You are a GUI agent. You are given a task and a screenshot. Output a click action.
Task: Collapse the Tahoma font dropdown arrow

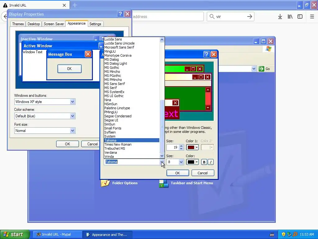pos(162,162)
